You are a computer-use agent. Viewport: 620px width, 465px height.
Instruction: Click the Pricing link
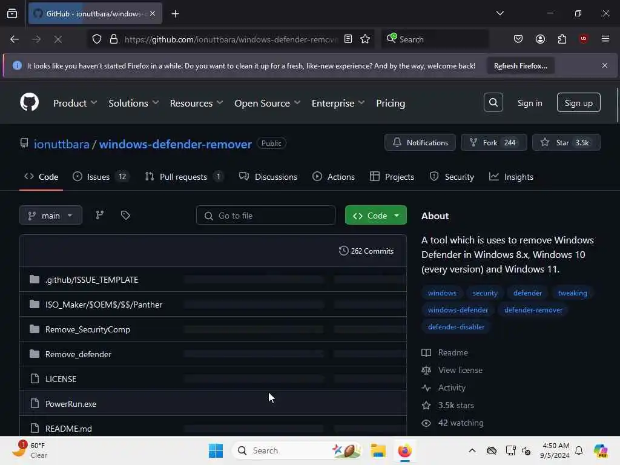391,103
